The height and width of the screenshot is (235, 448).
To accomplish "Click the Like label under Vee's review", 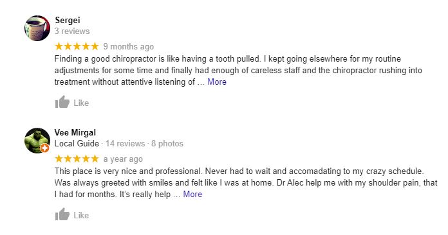I will 81,215.
